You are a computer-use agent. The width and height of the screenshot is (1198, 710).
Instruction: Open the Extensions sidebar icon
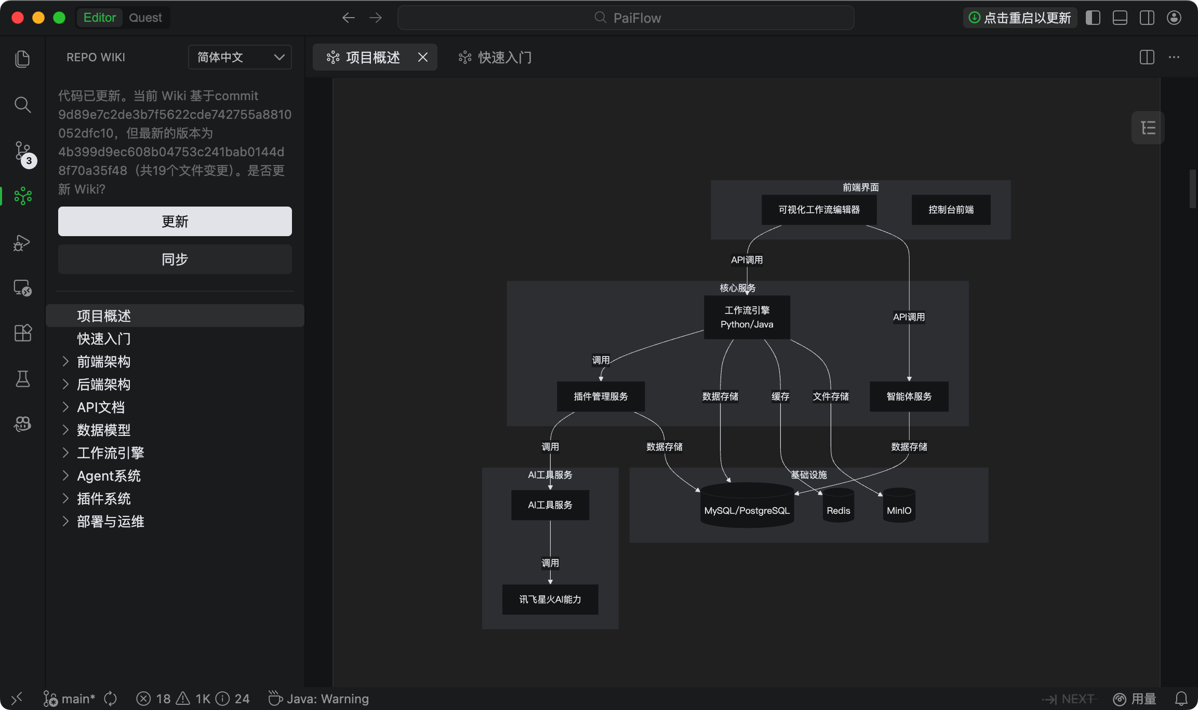22,333
